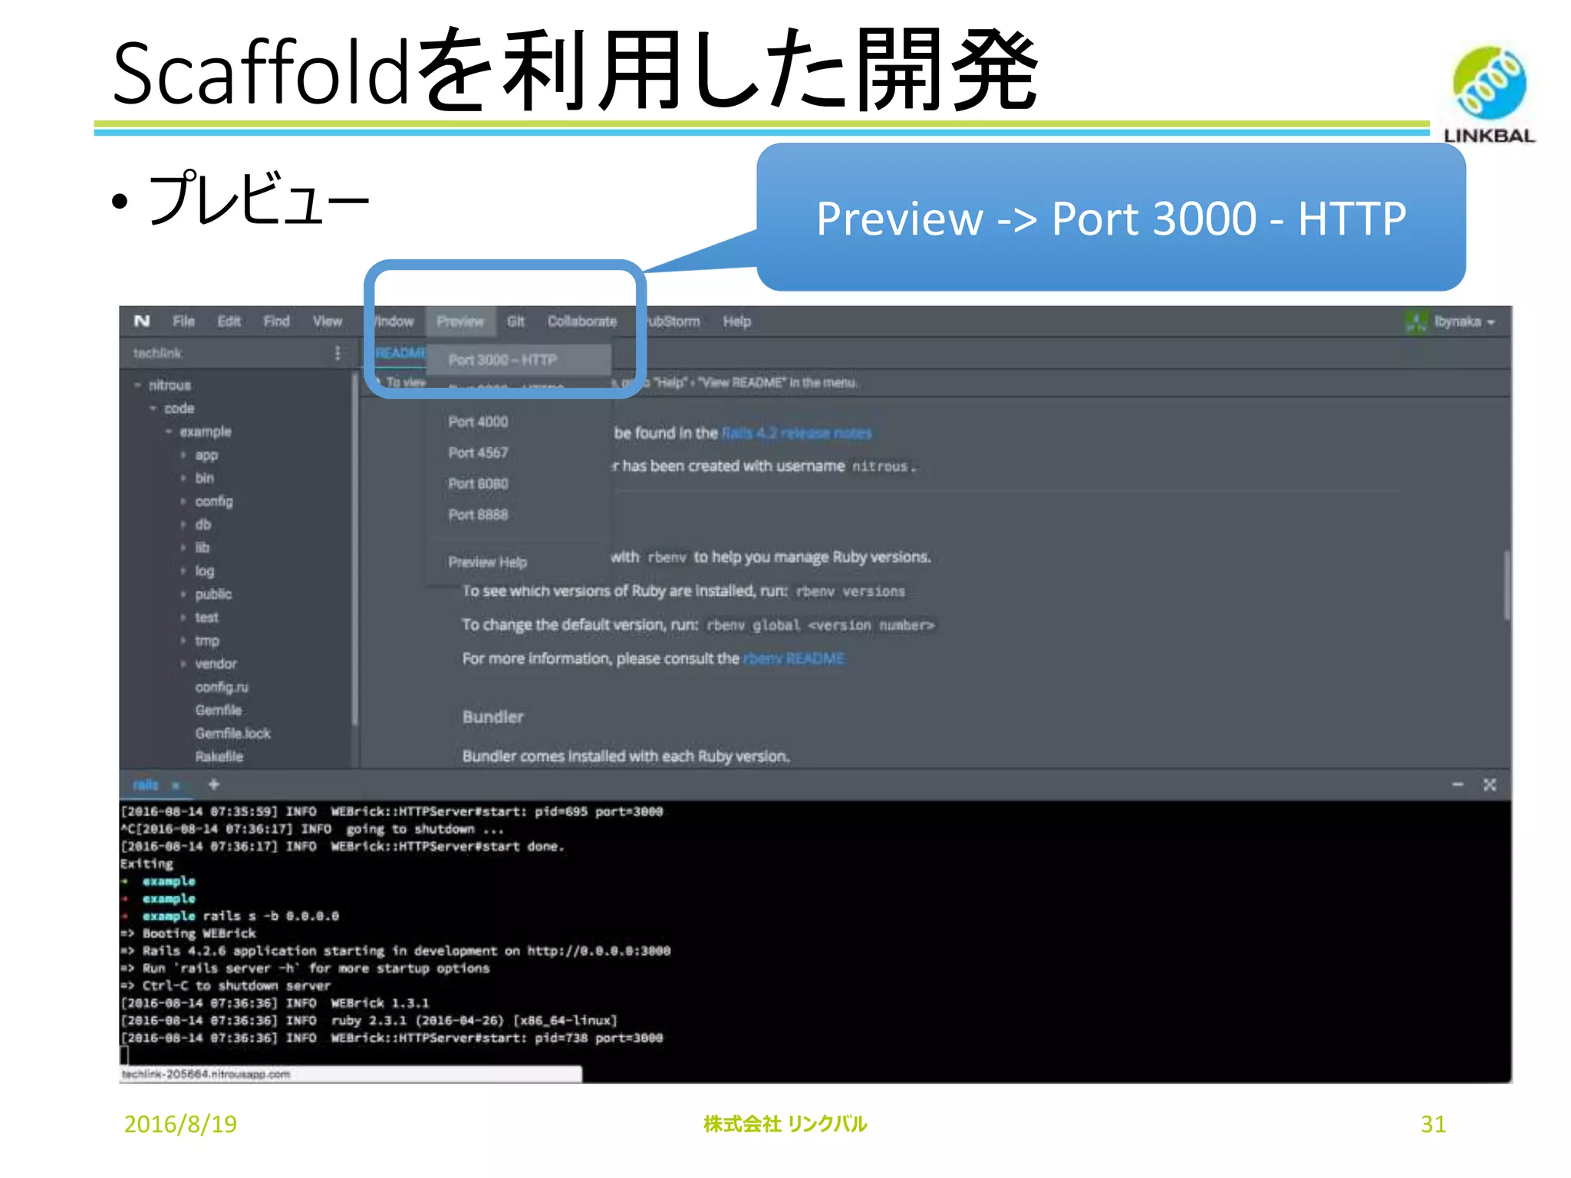Expand the public folder
Image resolution: width=1571 pixels, height=1178 pixels.
(183, 594)
